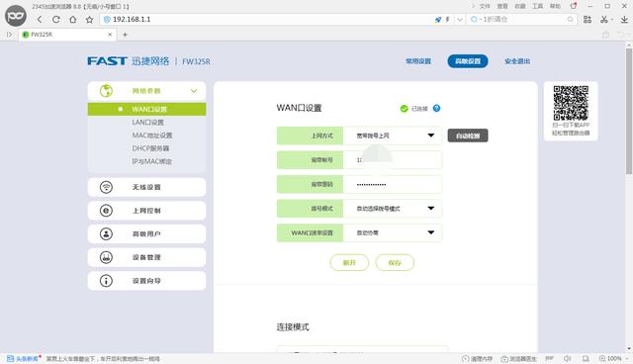Click the browser back arrow

[40, 20]
